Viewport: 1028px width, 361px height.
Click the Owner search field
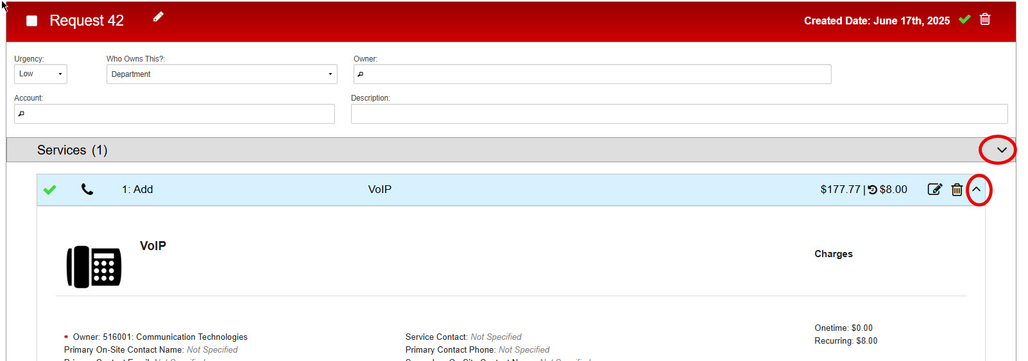pos(592,74)
